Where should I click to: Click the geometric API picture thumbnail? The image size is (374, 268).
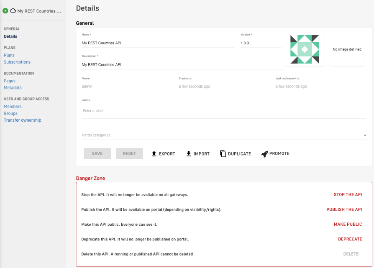[x=305, y=49]
